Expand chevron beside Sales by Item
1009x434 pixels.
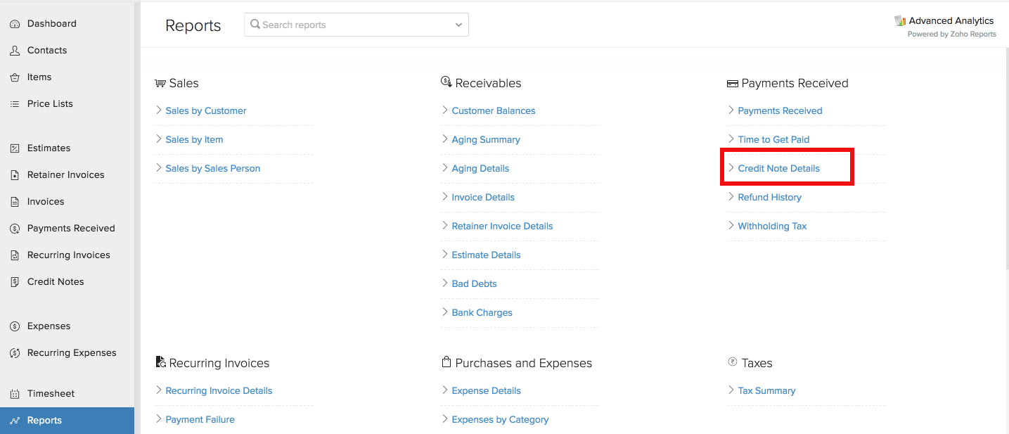(x=159, y=139)
